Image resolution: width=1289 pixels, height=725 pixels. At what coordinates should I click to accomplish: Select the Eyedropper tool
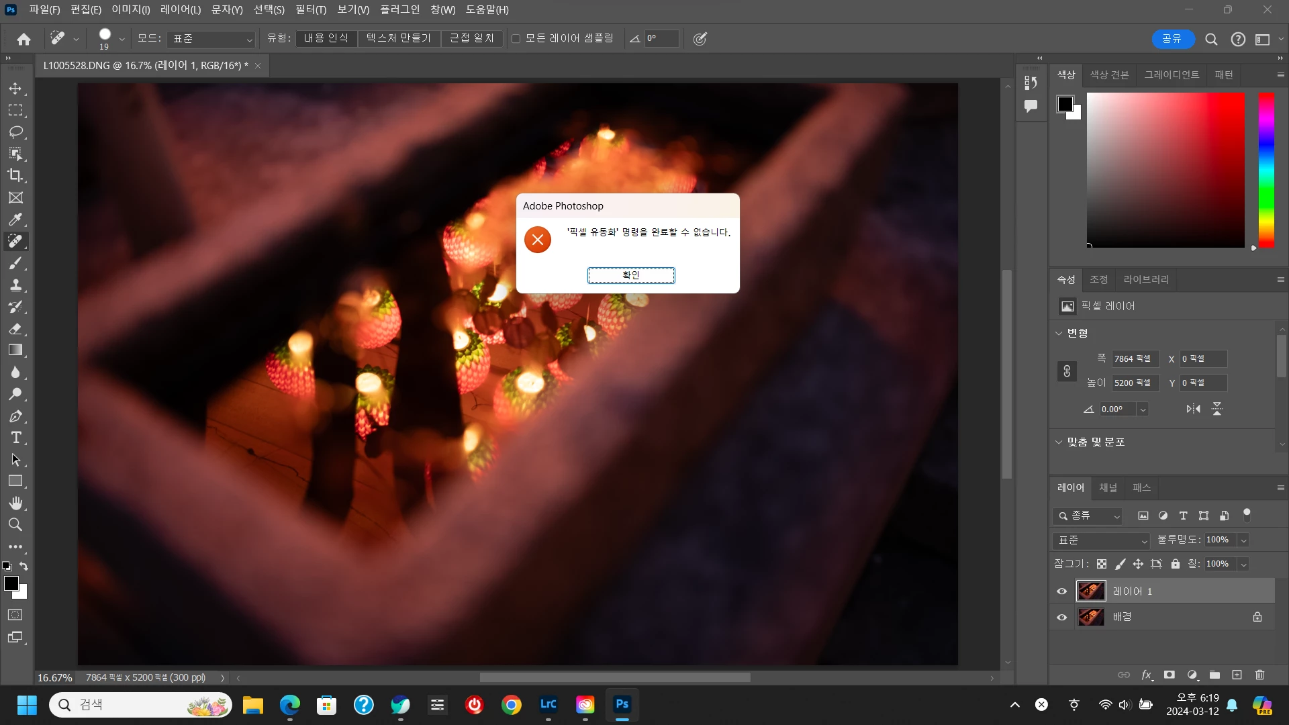(x=15, y=220)
